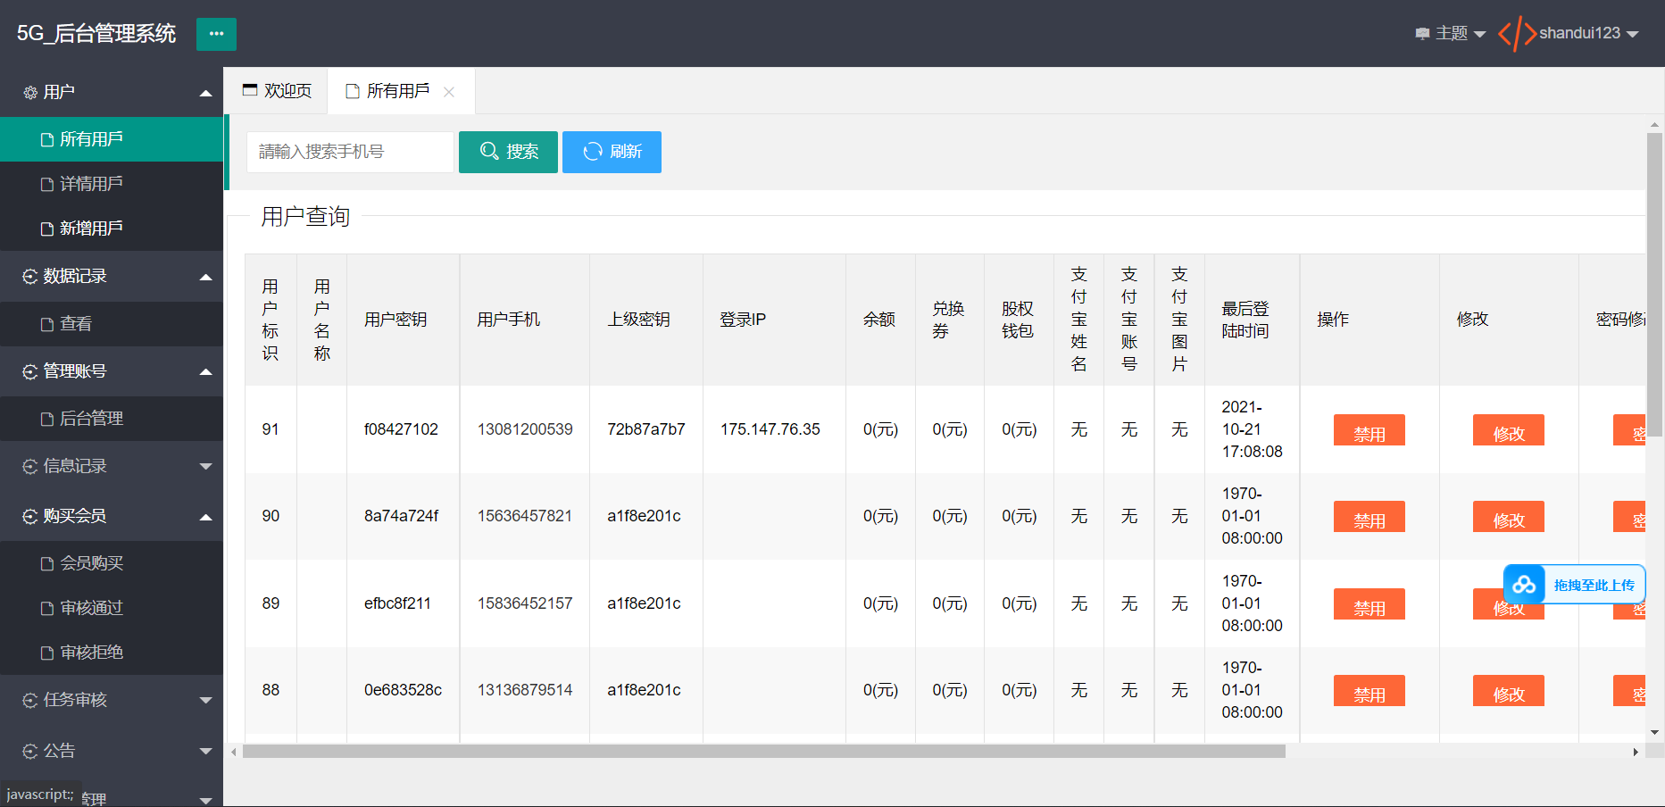Click the page icon next to 审核通过
The image size is (1665, 807).
47,609
